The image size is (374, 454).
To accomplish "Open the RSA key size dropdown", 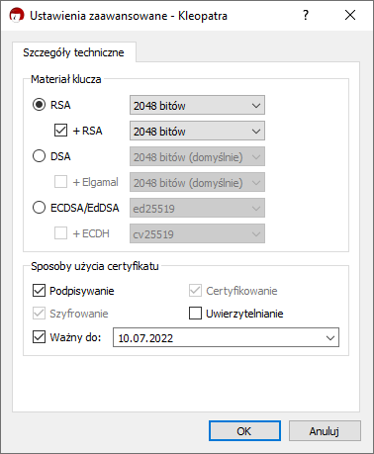I will [x=197, y=105].
